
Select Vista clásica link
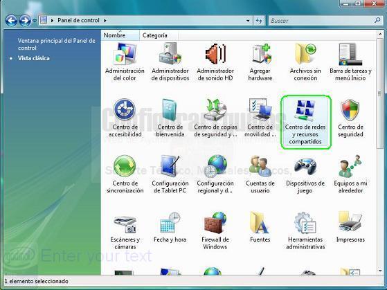click(33, 58)
